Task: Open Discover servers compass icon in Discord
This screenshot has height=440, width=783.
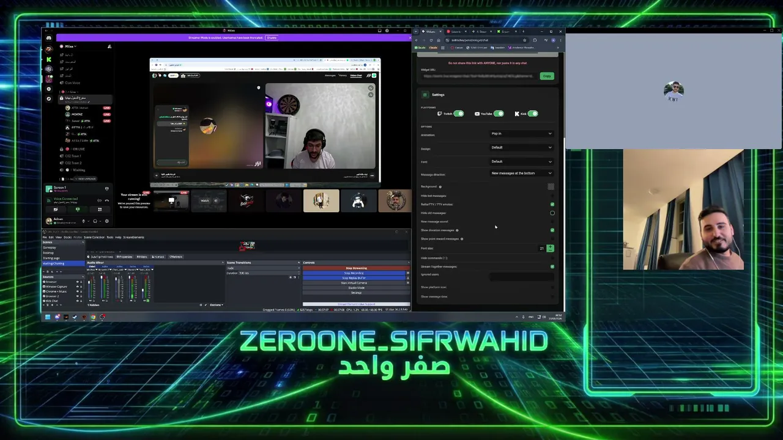Action: coord(48,98)
